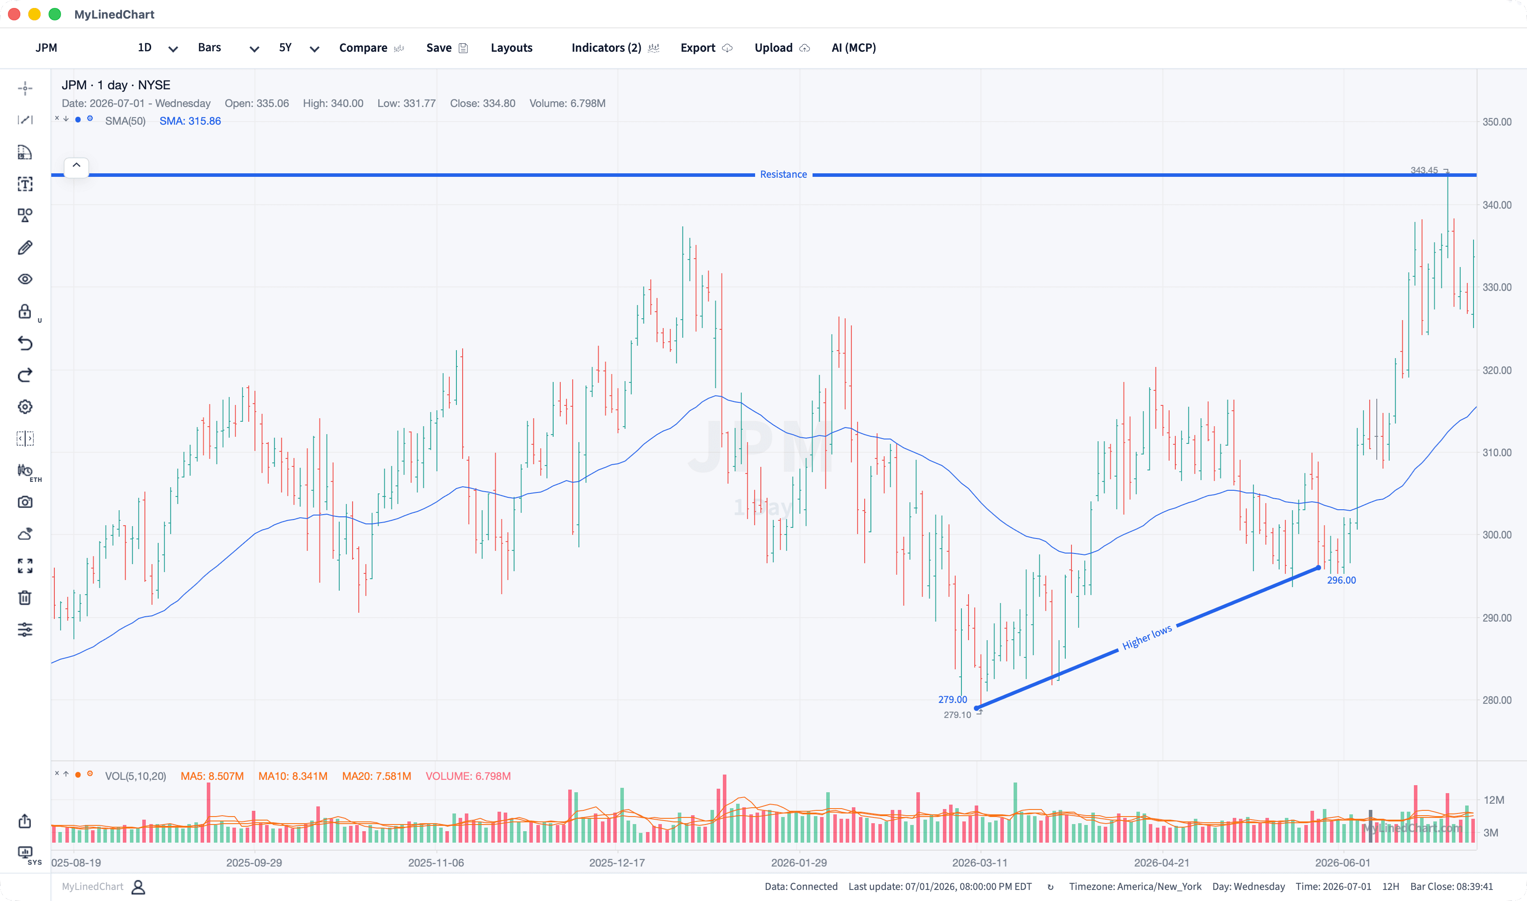
Task: Open the Bars chart type dropdown
Action: 228,48
